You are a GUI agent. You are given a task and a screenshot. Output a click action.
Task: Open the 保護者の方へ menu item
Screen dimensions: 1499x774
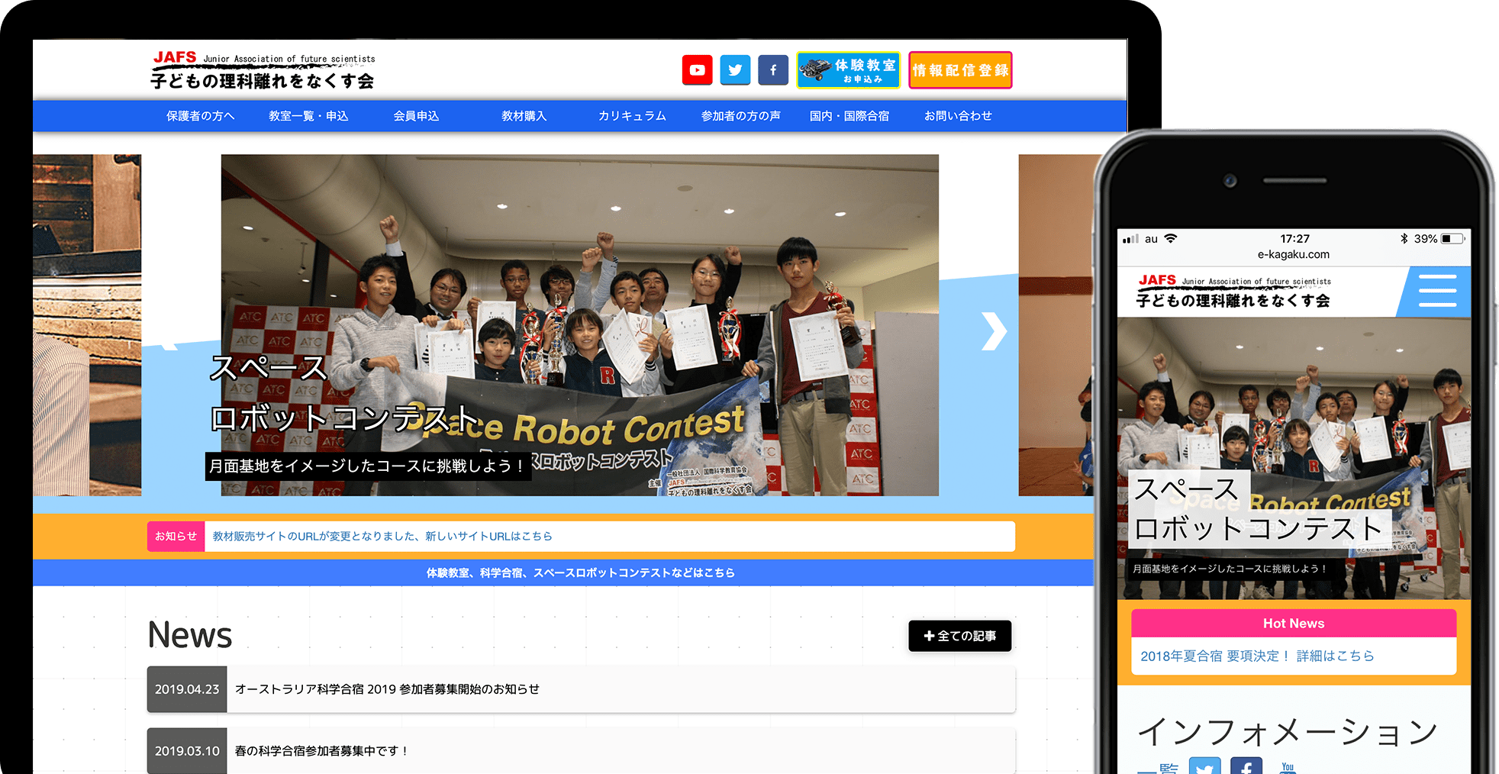click(x=200, y=116)
